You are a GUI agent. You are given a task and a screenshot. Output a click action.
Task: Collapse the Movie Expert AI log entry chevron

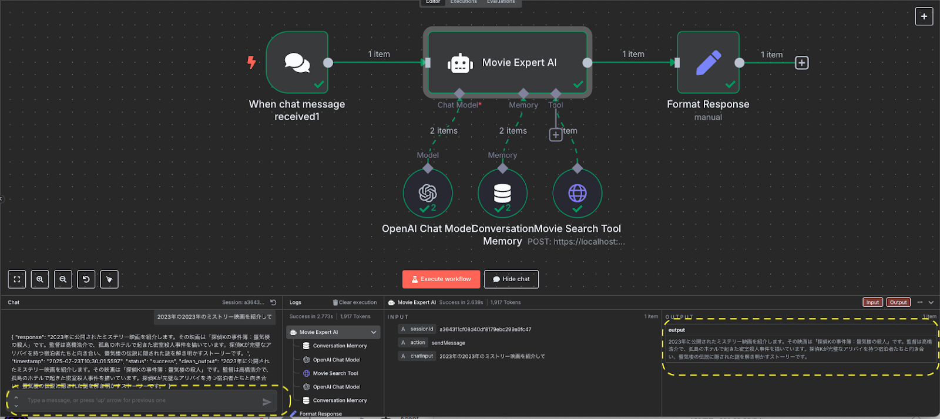pos(374,332)
